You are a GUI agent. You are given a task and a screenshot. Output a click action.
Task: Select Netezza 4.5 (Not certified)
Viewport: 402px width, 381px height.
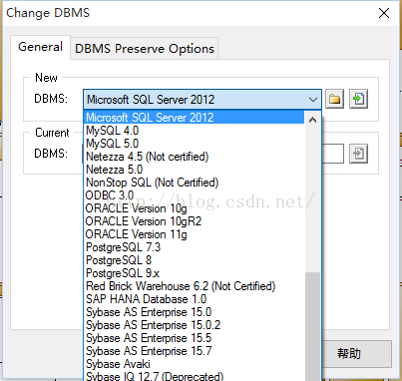click(195, 157)
